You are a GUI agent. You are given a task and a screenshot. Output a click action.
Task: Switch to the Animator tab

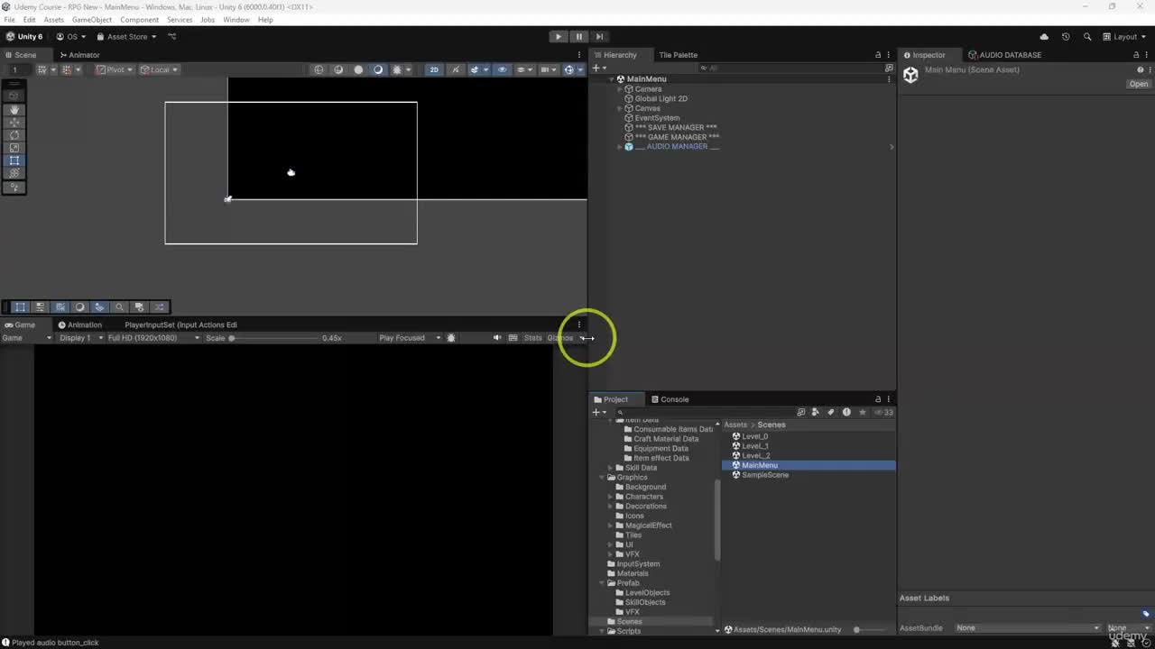click(x=79, y=55)
